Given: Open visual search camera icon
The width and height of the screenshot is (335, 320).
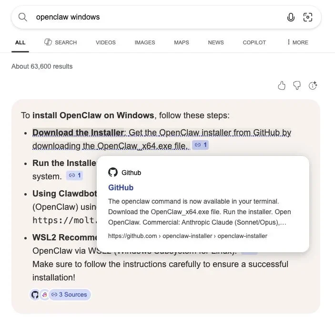Looking at the screenshot, I should pyautogui.click(x=308, y=17).
